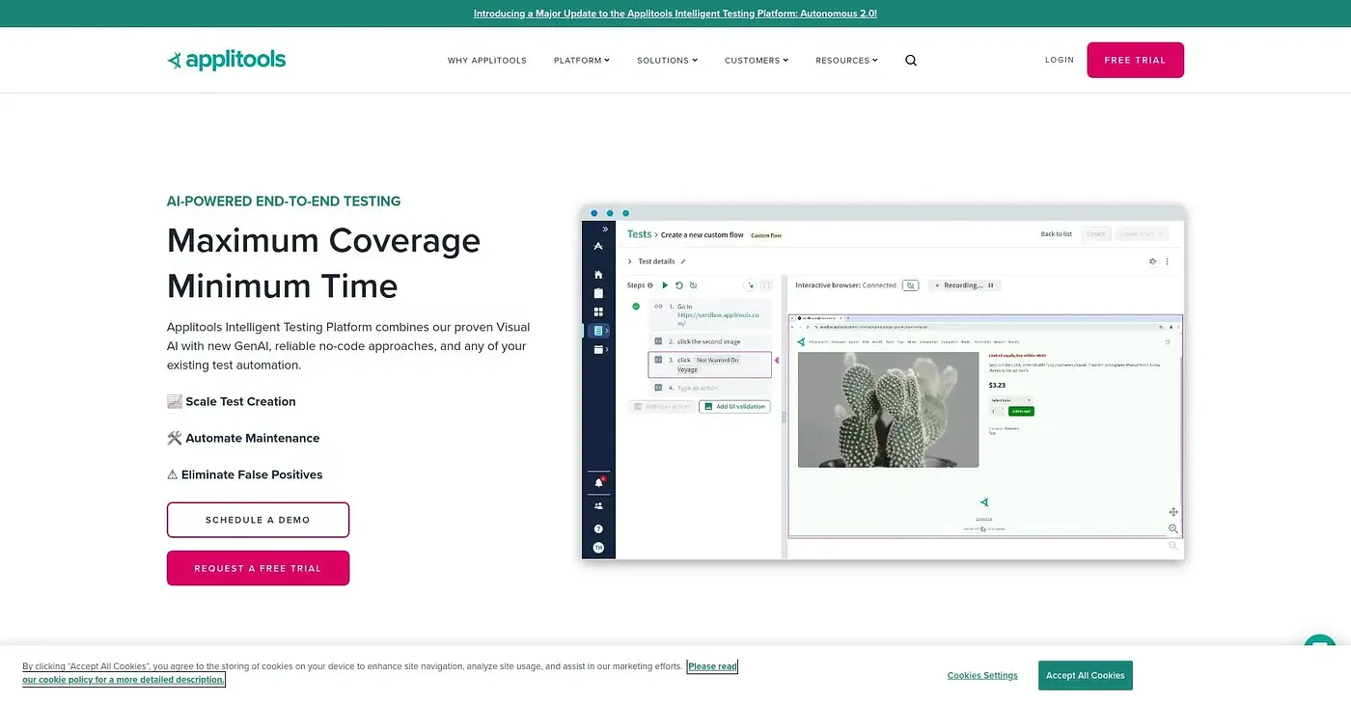Click the info icon next to Steps
Viewport: 1351px width, 703px height.
click(x=650, y=285)
